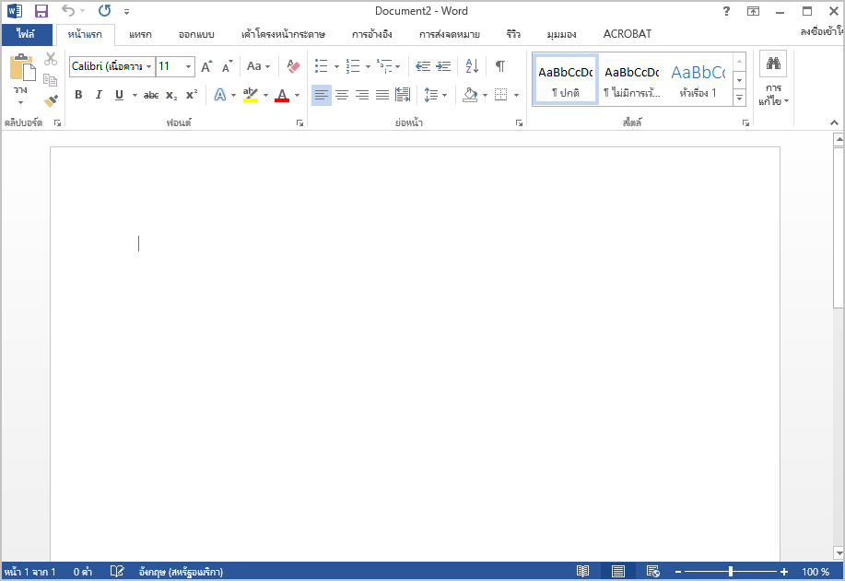Switch to the ACROBAT tab
This screenshot has height=581, width=845.
pyautogui.click(x=628, y=34)
